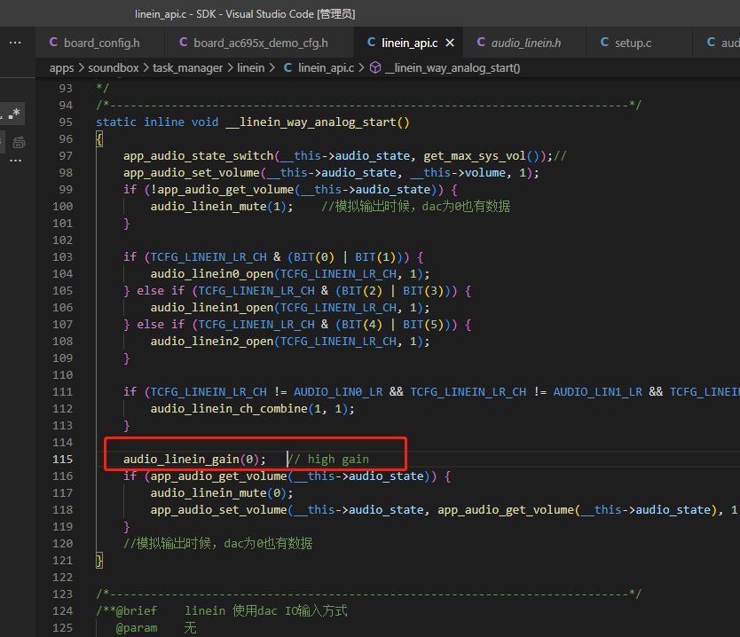Open the apps breadcrumb folder
This screenshot has height=637, width=740.
tap(62, 68)
